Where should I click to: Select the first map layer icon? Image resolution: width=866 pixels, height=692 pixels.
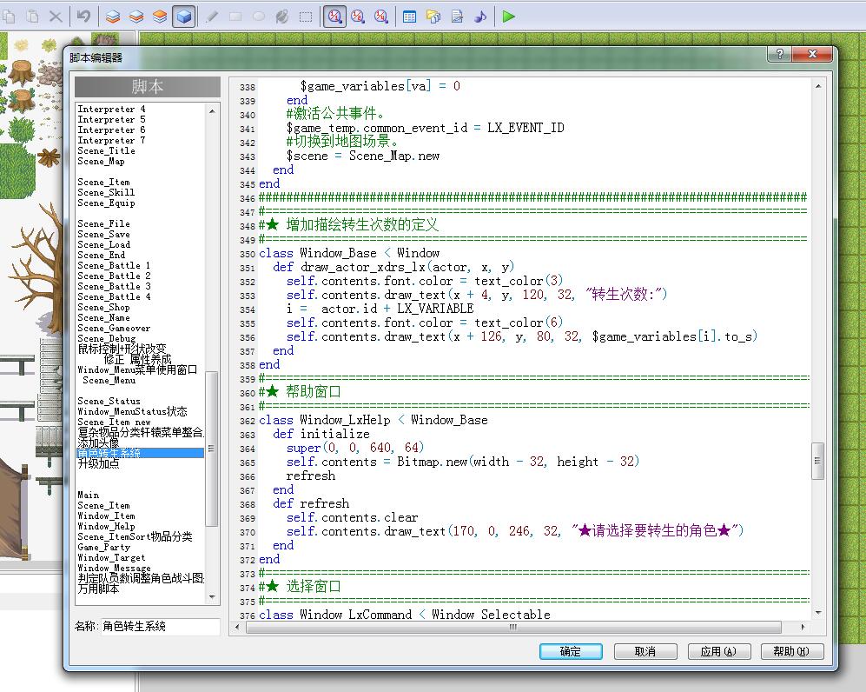pos(113,17)
